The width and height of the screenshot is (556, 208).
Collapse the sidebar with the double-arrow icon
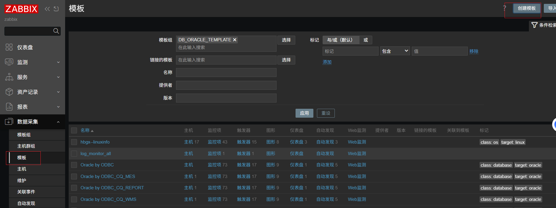[47, 9]
